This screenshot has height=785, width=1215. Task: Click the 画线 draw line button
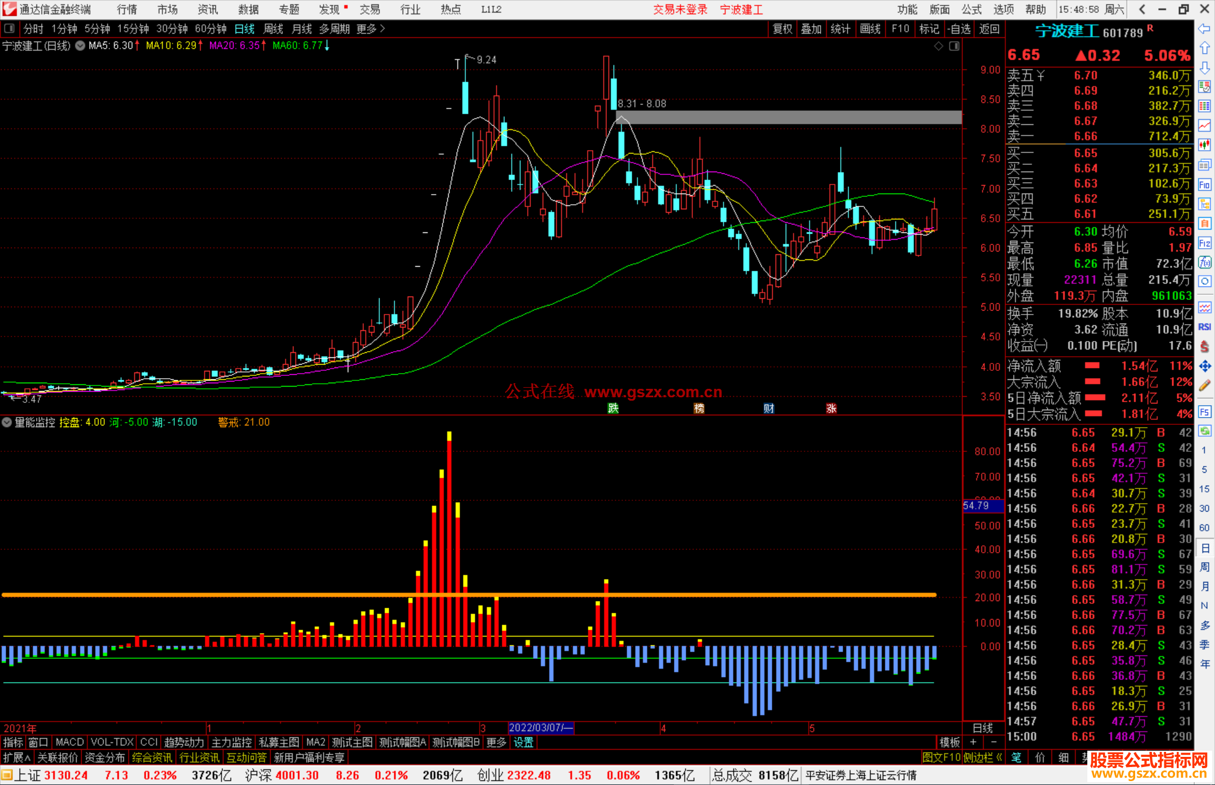tap(870, 29)
